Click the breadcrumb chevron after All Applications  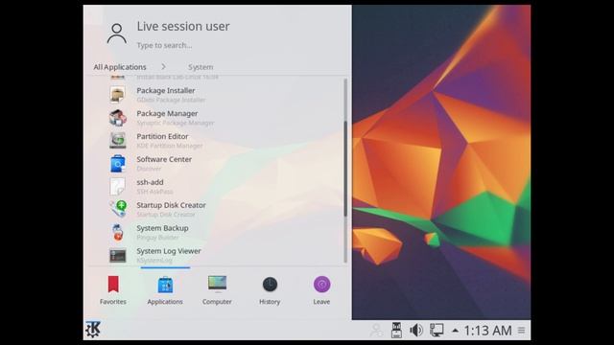pyautogui.click(x=163, y=67)
